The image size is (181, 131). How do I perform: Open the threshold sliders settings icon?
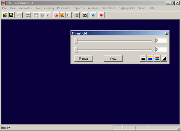point(28,15)
